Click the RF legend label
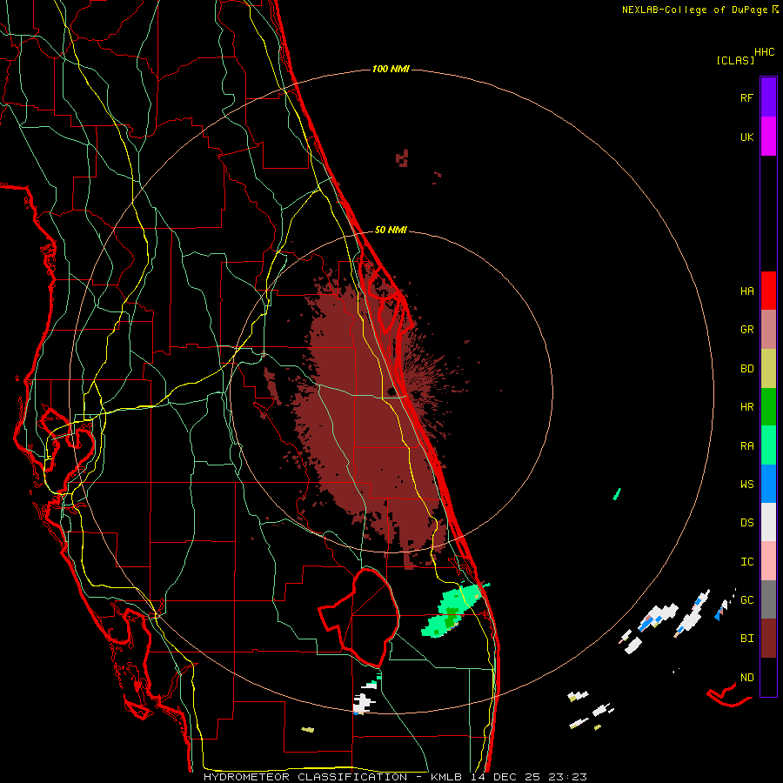Screen dimensions: 783x783 [746, 97]
